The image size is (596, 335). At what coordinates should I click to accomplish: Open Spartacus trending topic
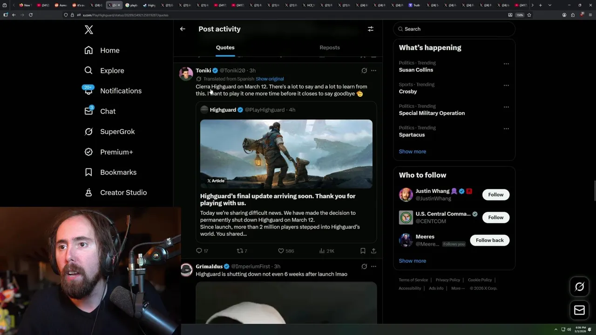click(412, 135)
